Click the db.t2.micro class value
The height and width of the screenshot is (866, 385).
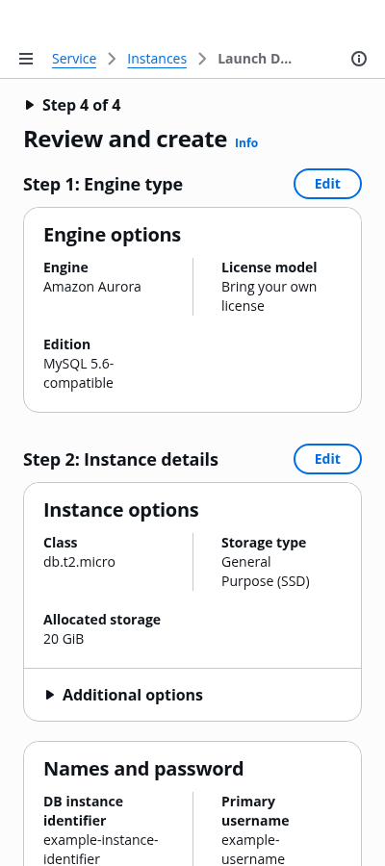tap(80, 562)
